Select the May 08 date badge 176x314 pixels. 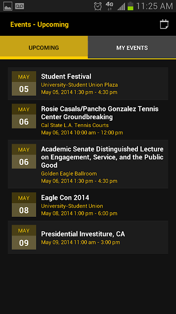point(24,205)
